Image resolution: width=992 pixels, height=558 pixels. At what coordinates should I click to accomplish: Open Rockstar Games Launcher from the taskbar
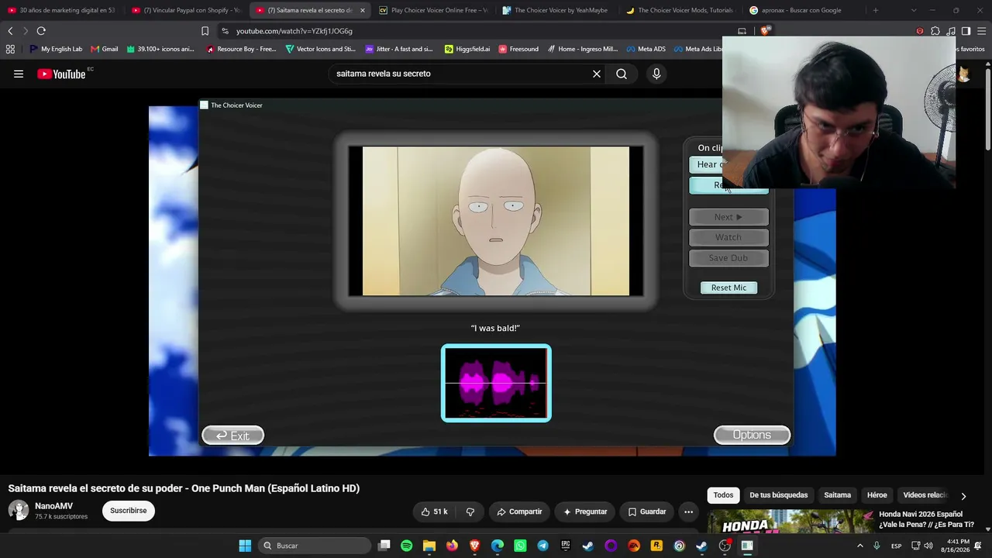coord(656,546)
